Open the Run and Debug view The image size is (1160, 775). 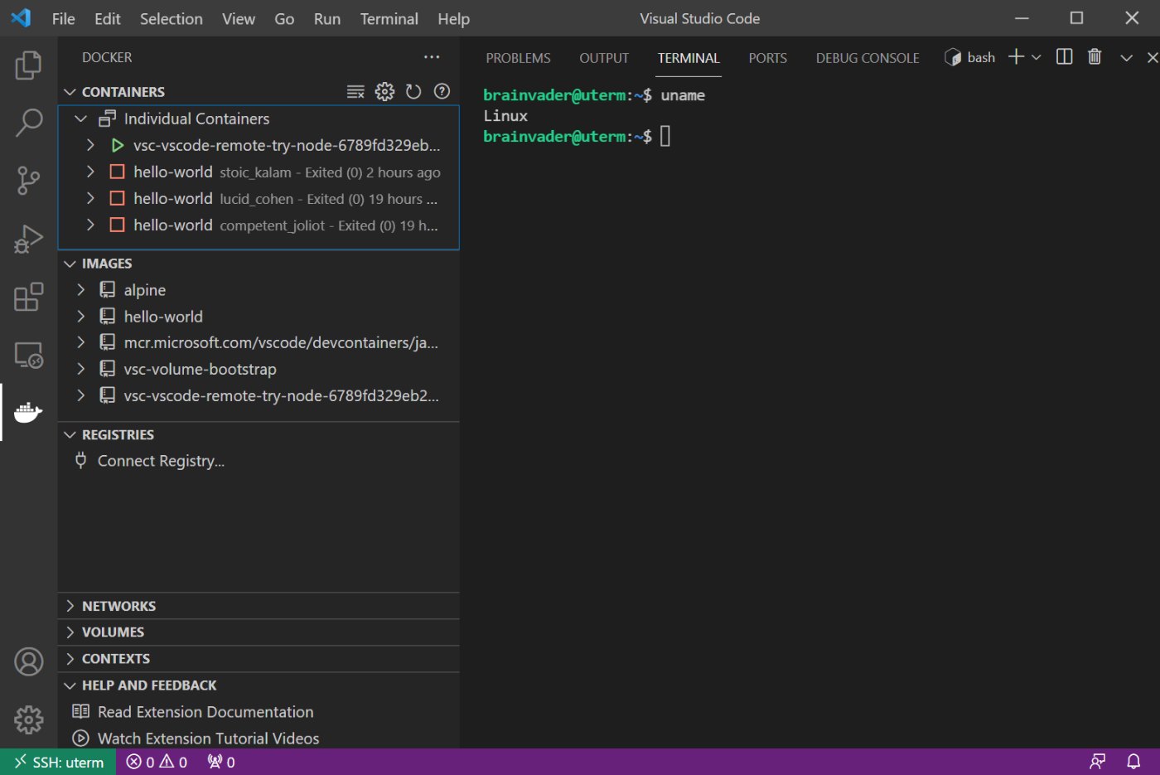click(x=28, y=239)
